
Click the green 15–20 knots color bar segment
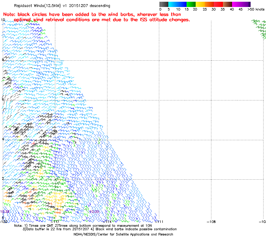coord(191,4)
